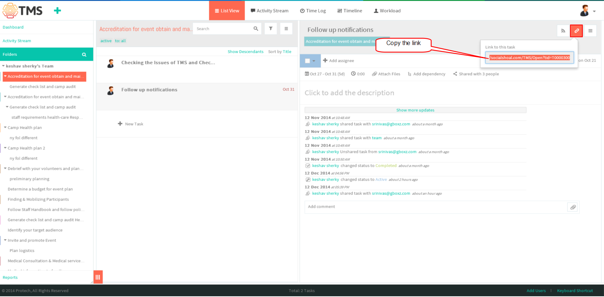
Task: Collapse keshav sherky's Team tree
Action: tap(3, 66)
